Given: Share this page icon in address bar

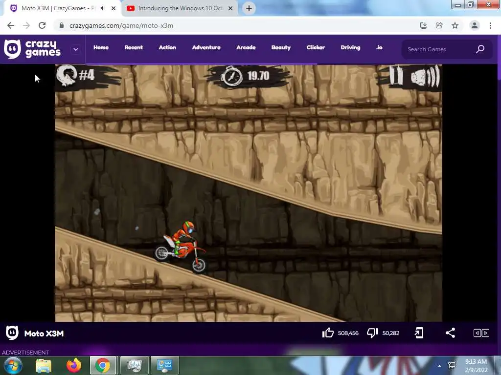Looking at the screenshot, I should (x=439, y=25).
